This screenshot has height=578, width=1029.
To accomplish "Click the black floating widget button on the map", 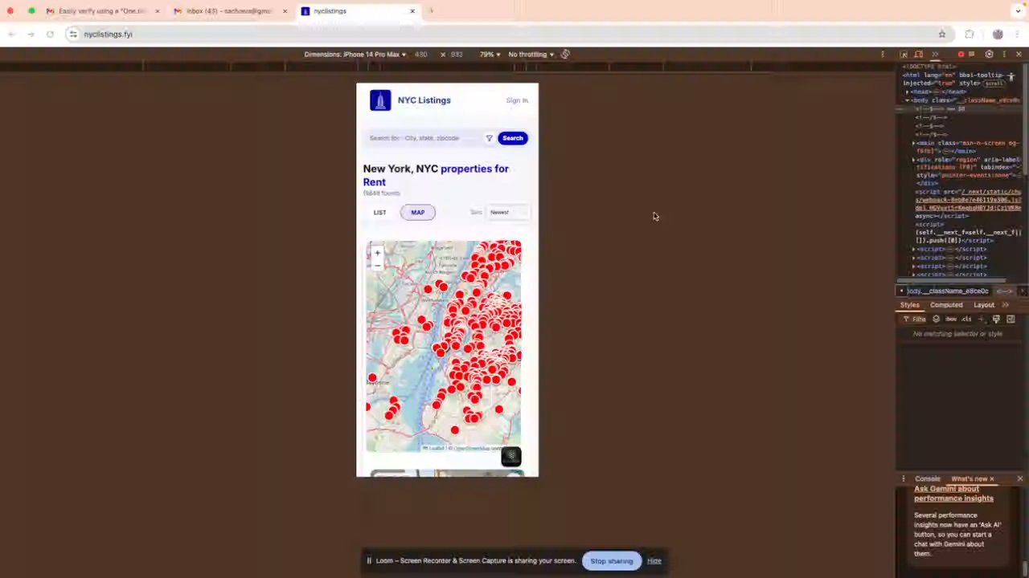I will (x=511, y=457).
